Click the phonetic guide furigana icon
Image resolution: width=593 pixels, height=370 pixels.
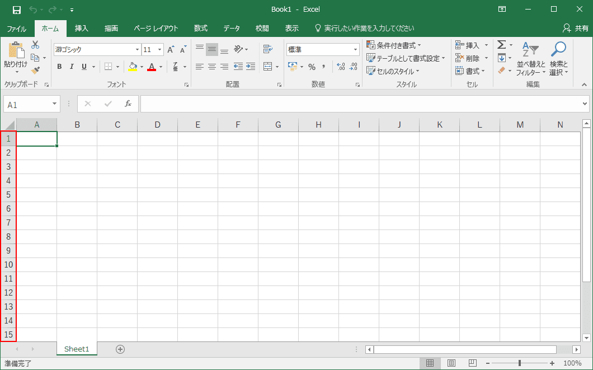[x=176, y=67]
